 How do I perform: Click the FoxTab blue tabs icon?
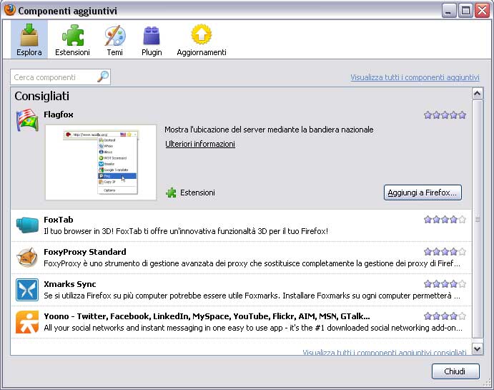(x=27, y=225)
